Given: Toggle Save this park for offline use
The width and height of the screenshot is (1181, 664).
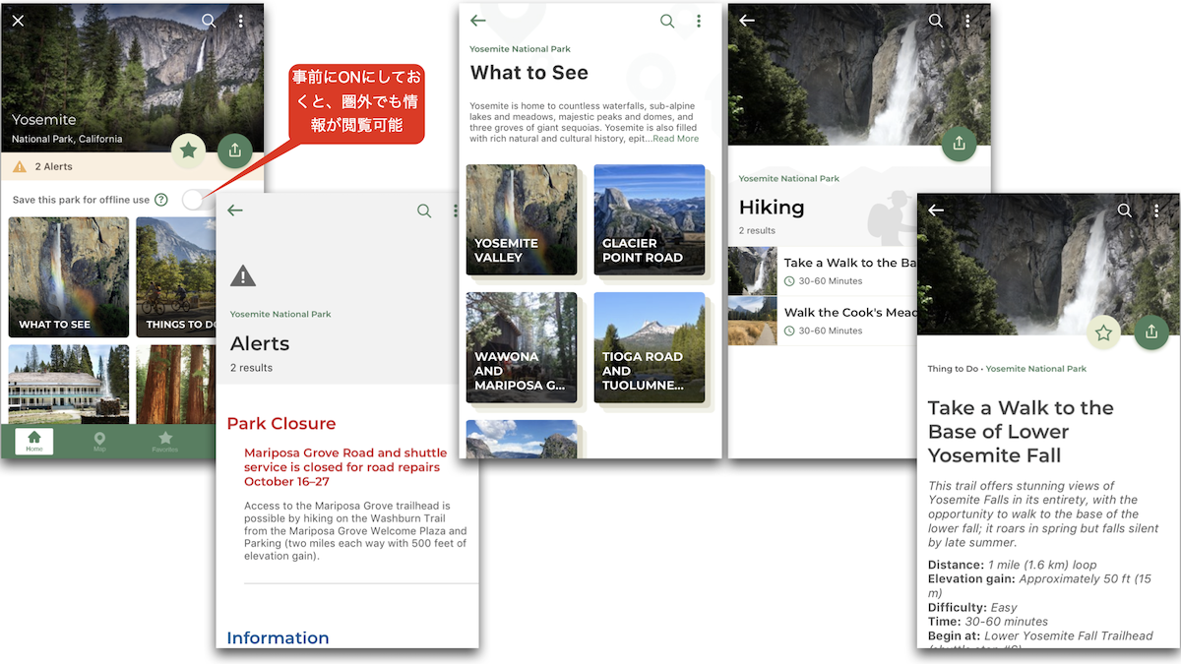Looking at the screenshot, I should [x=197, y=200].
